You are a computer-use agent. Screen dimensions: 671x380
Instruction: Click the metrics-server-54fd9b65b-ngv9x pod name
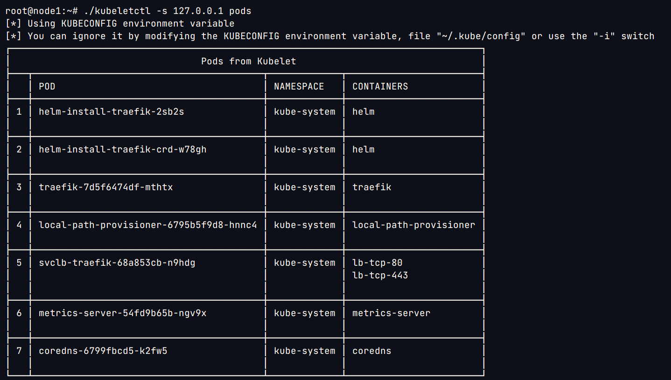click(x=122, y=313)
